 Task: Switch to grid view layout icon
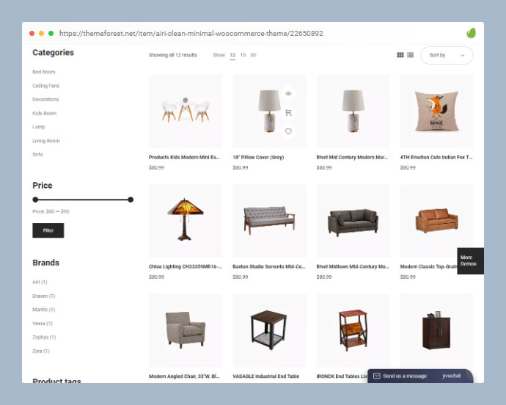[400, 55]
